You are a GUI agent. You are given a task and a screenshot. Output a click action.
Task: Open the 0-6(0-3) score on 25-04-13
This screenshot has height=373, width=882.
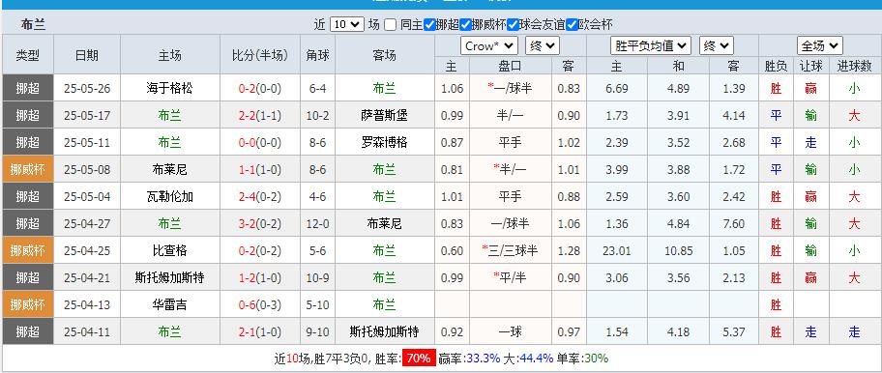[260, 304]
